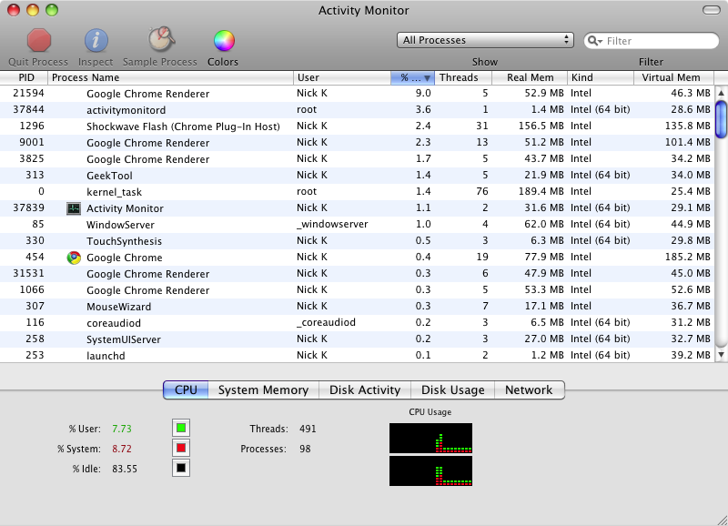Sort by the Kind column header
Screen dimensions: 728x526
coord(601,77)
